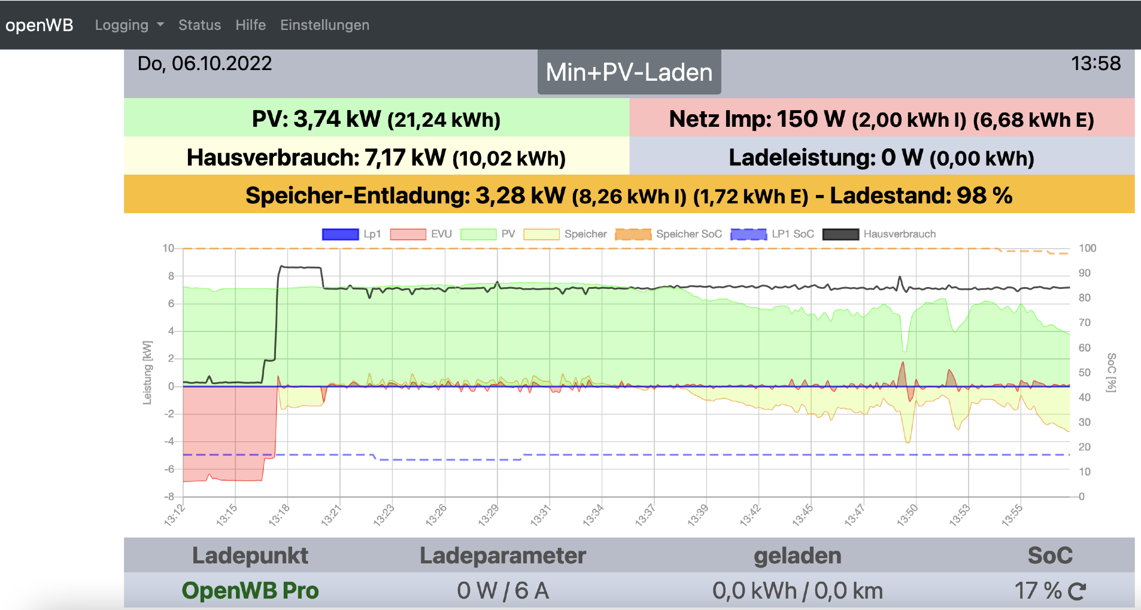This screenshot has width=1141, height=610.
Task: Hide Hausverbrauch line via legend
Action: pos(879,234)
